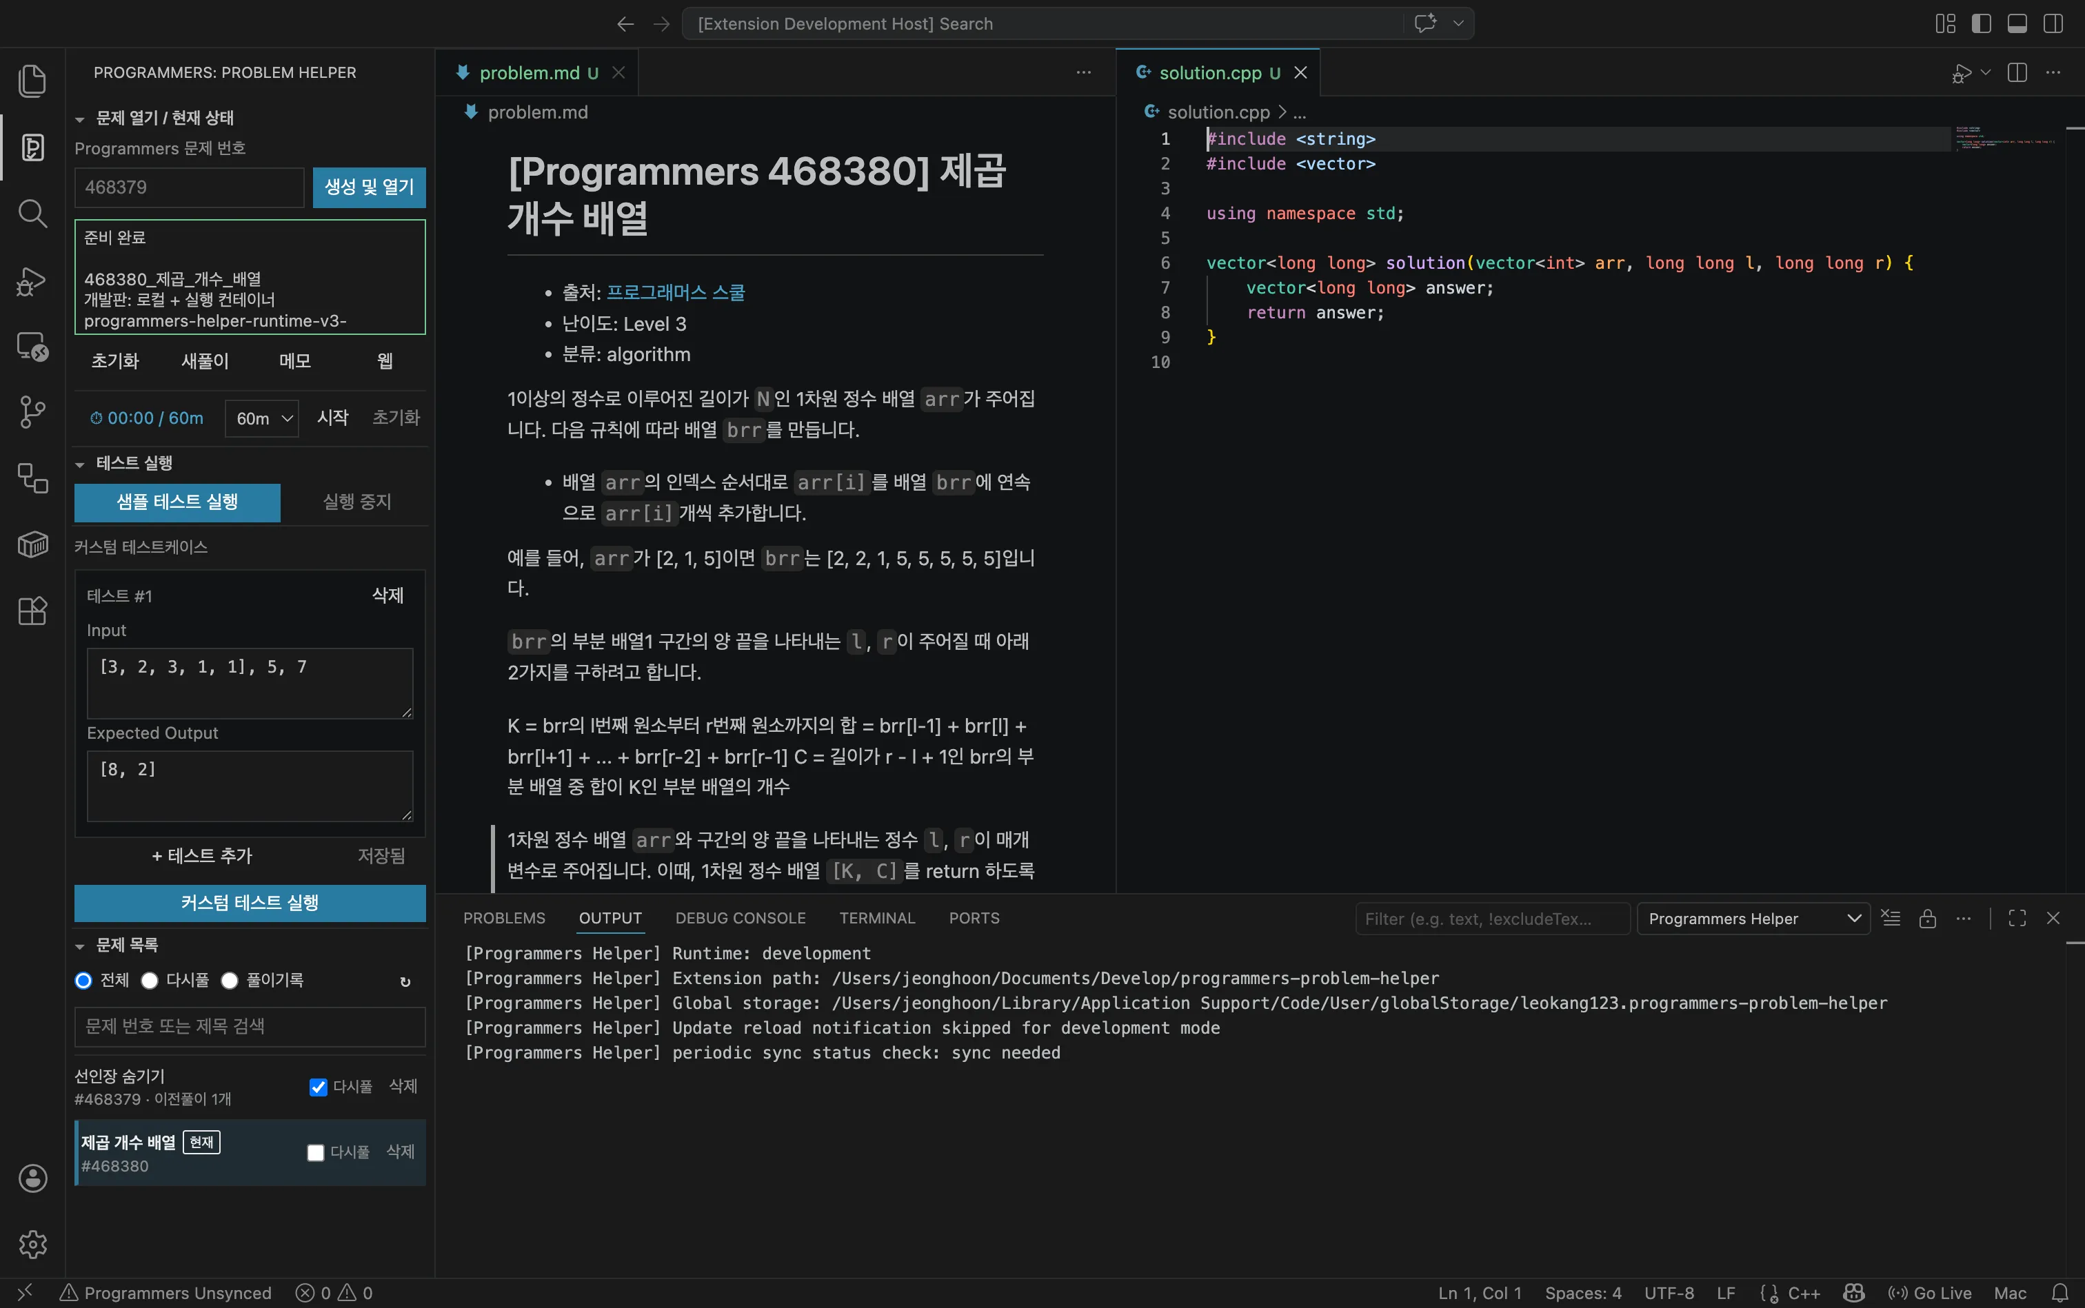Select the 다시풀 radio filter
Screen dimensions: 2085x1308
coord(150,980)
